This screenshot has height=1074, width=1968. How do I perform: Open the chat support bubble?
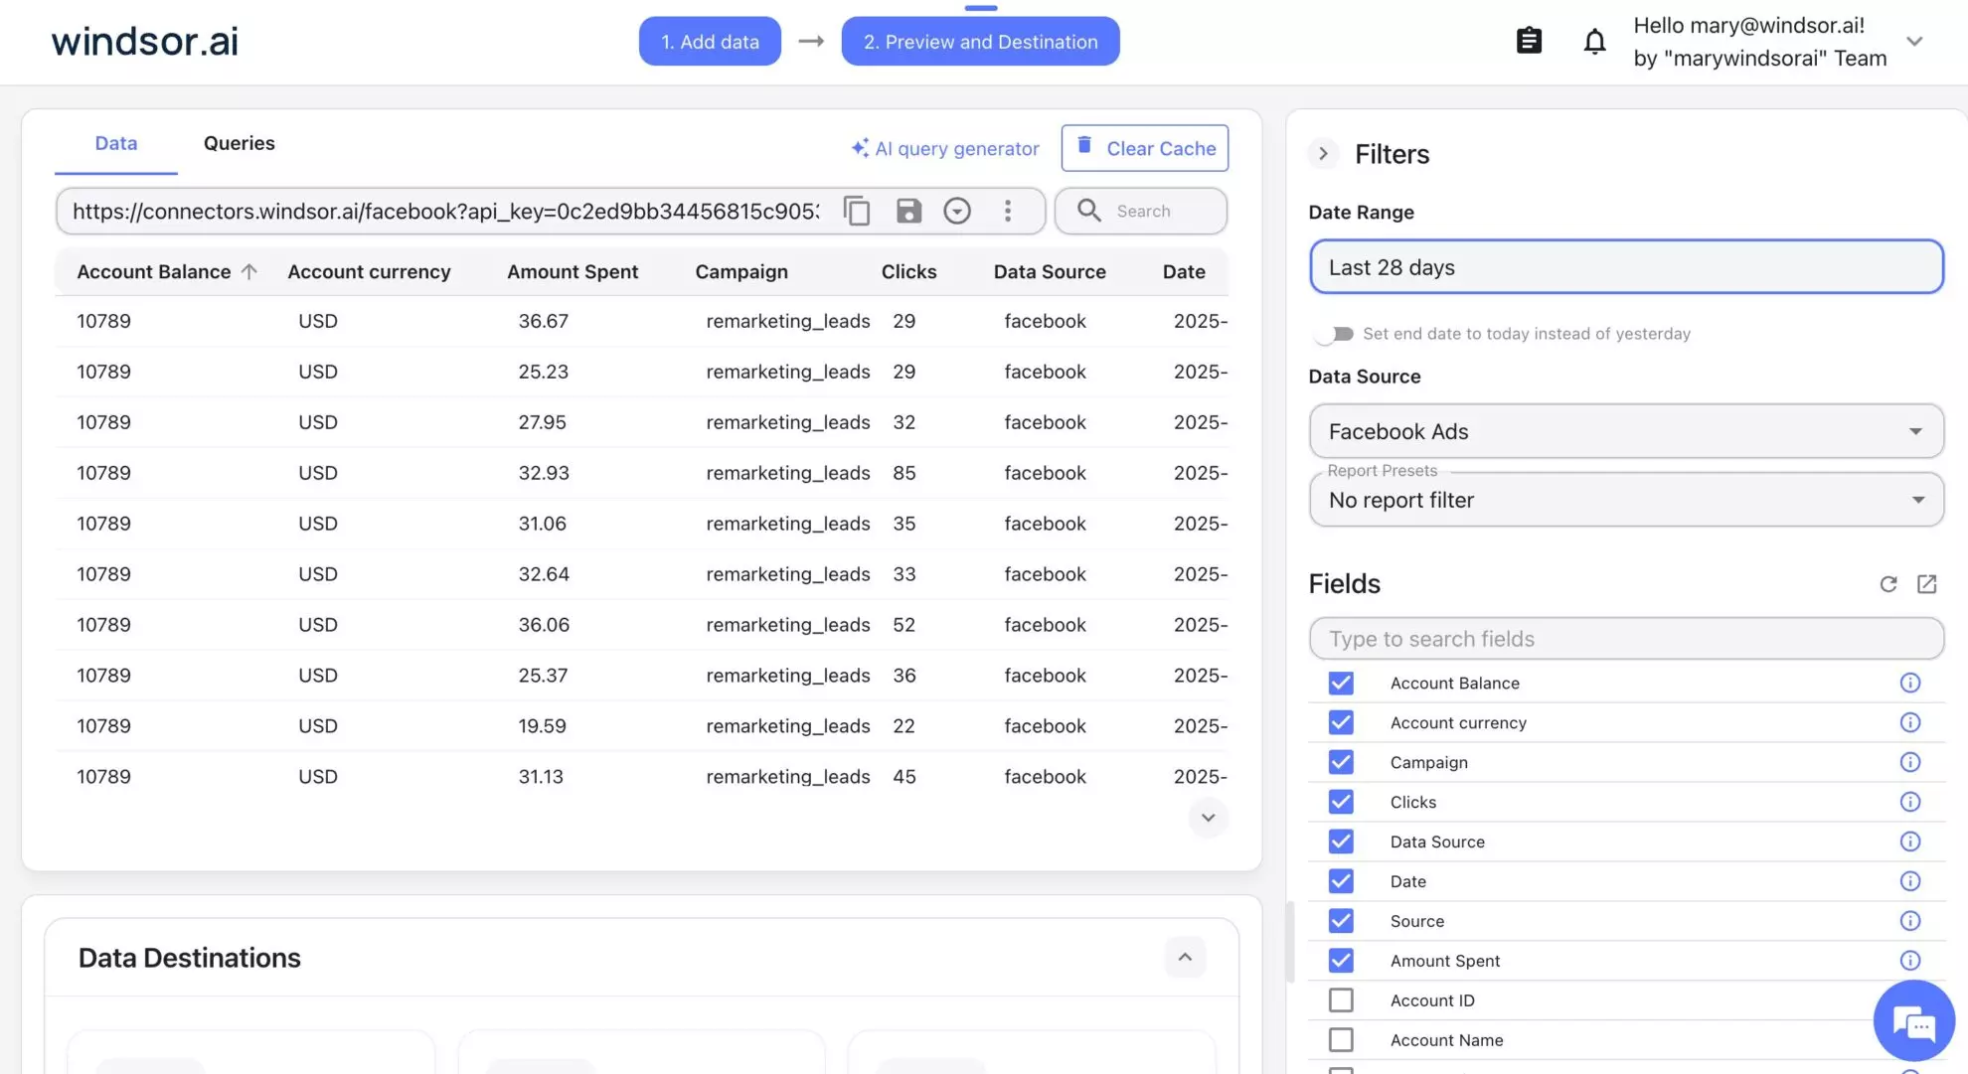click(x=1913, y=1020)
